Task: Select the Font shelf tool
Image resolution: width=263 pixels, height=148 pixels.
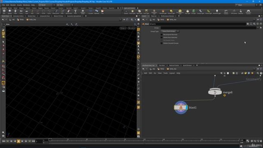Action: (x=75, y=12)
